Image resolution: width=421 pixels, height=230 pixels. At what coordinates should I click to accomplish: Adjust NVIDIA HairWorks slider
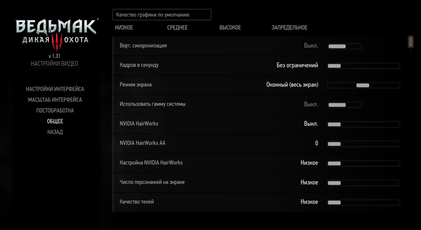(363, 124)
